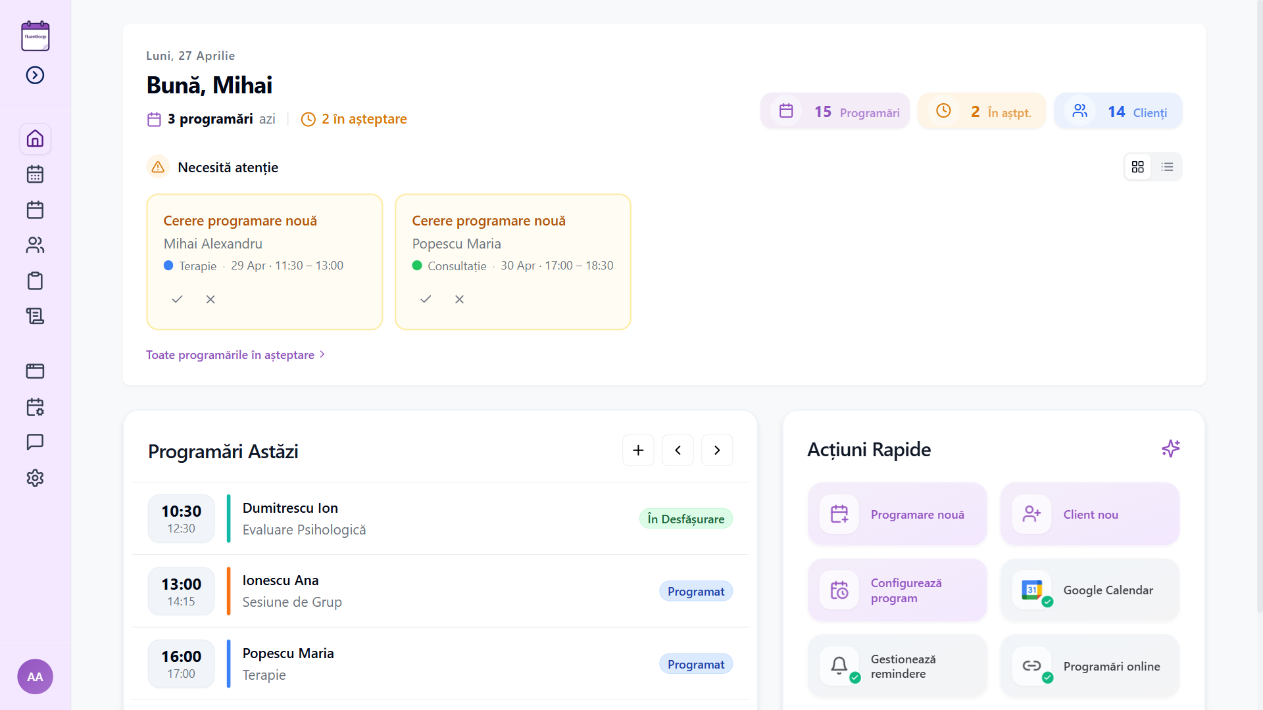Open the calendar grid sidebar icon
This screenshot has width=1263, height=710.
coord(35,174)
